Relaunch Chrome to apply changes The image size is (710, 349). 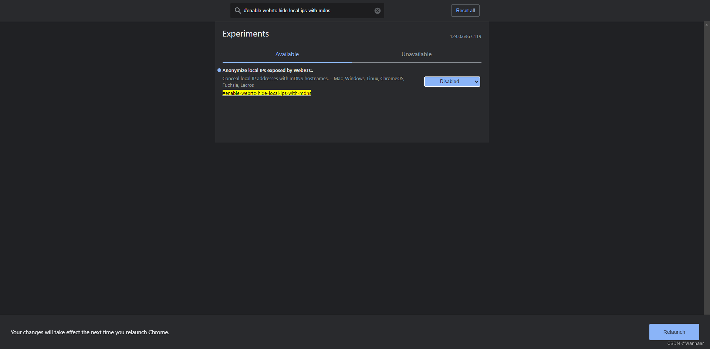pyautogui.click(x=674, y=332)
